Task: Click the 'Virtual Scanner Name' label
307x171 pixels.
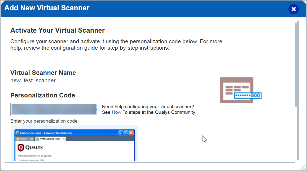Action: pos(43,73)
